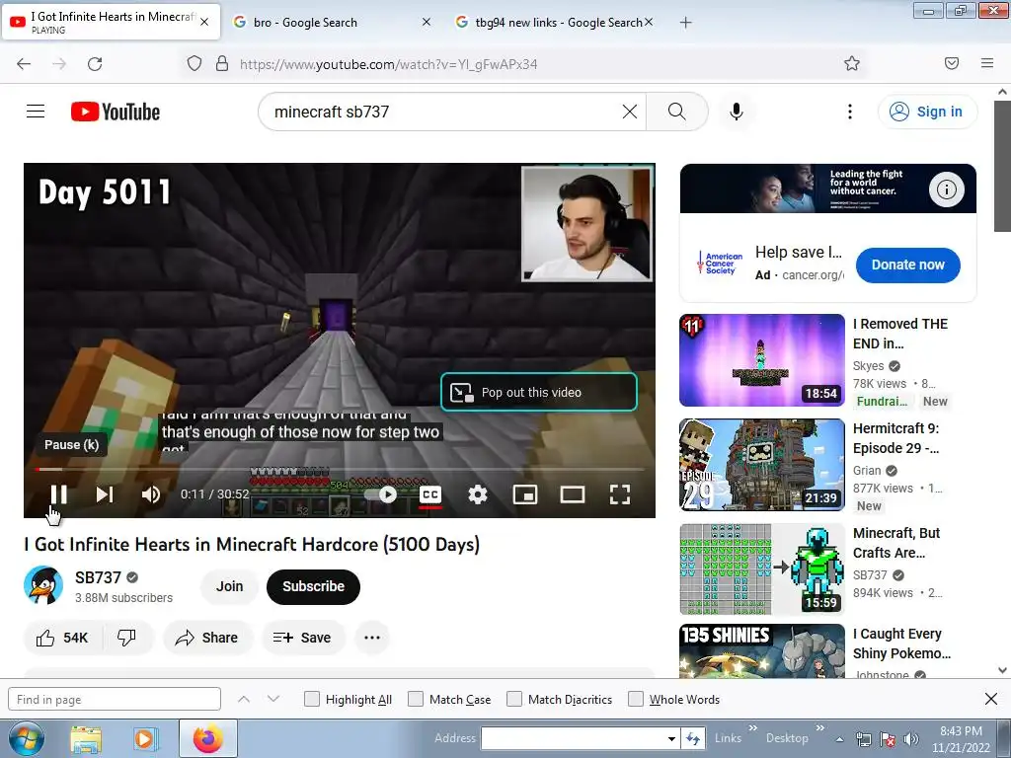Enter fullscreen mode icon
1011x758 pixels.
click(620, 494)
